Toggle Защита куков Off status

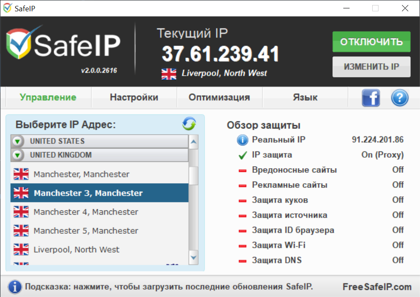click(x=398, y=200)
